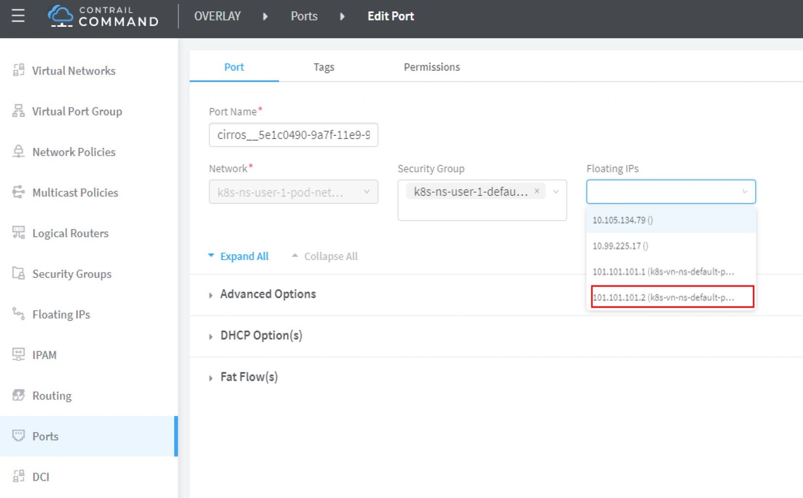Click Collapse All
The image size is (803, 498).
coord(325,256)
